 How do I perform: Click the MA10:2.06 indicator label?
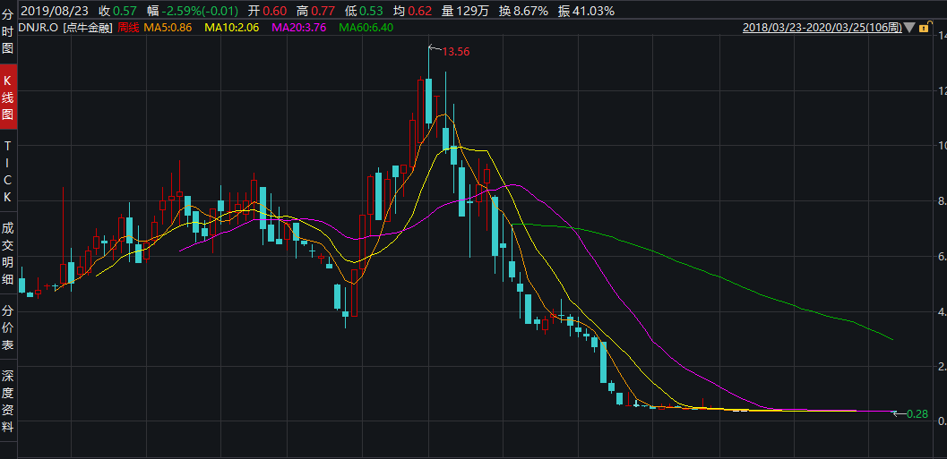235,28
